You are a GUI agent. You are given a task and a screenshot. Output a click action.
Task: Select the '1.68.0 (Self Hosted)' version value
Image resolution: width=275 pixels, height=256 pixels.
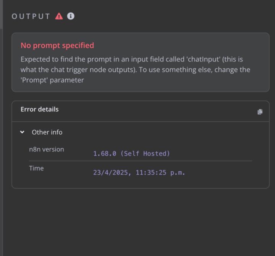click(131, 154)
